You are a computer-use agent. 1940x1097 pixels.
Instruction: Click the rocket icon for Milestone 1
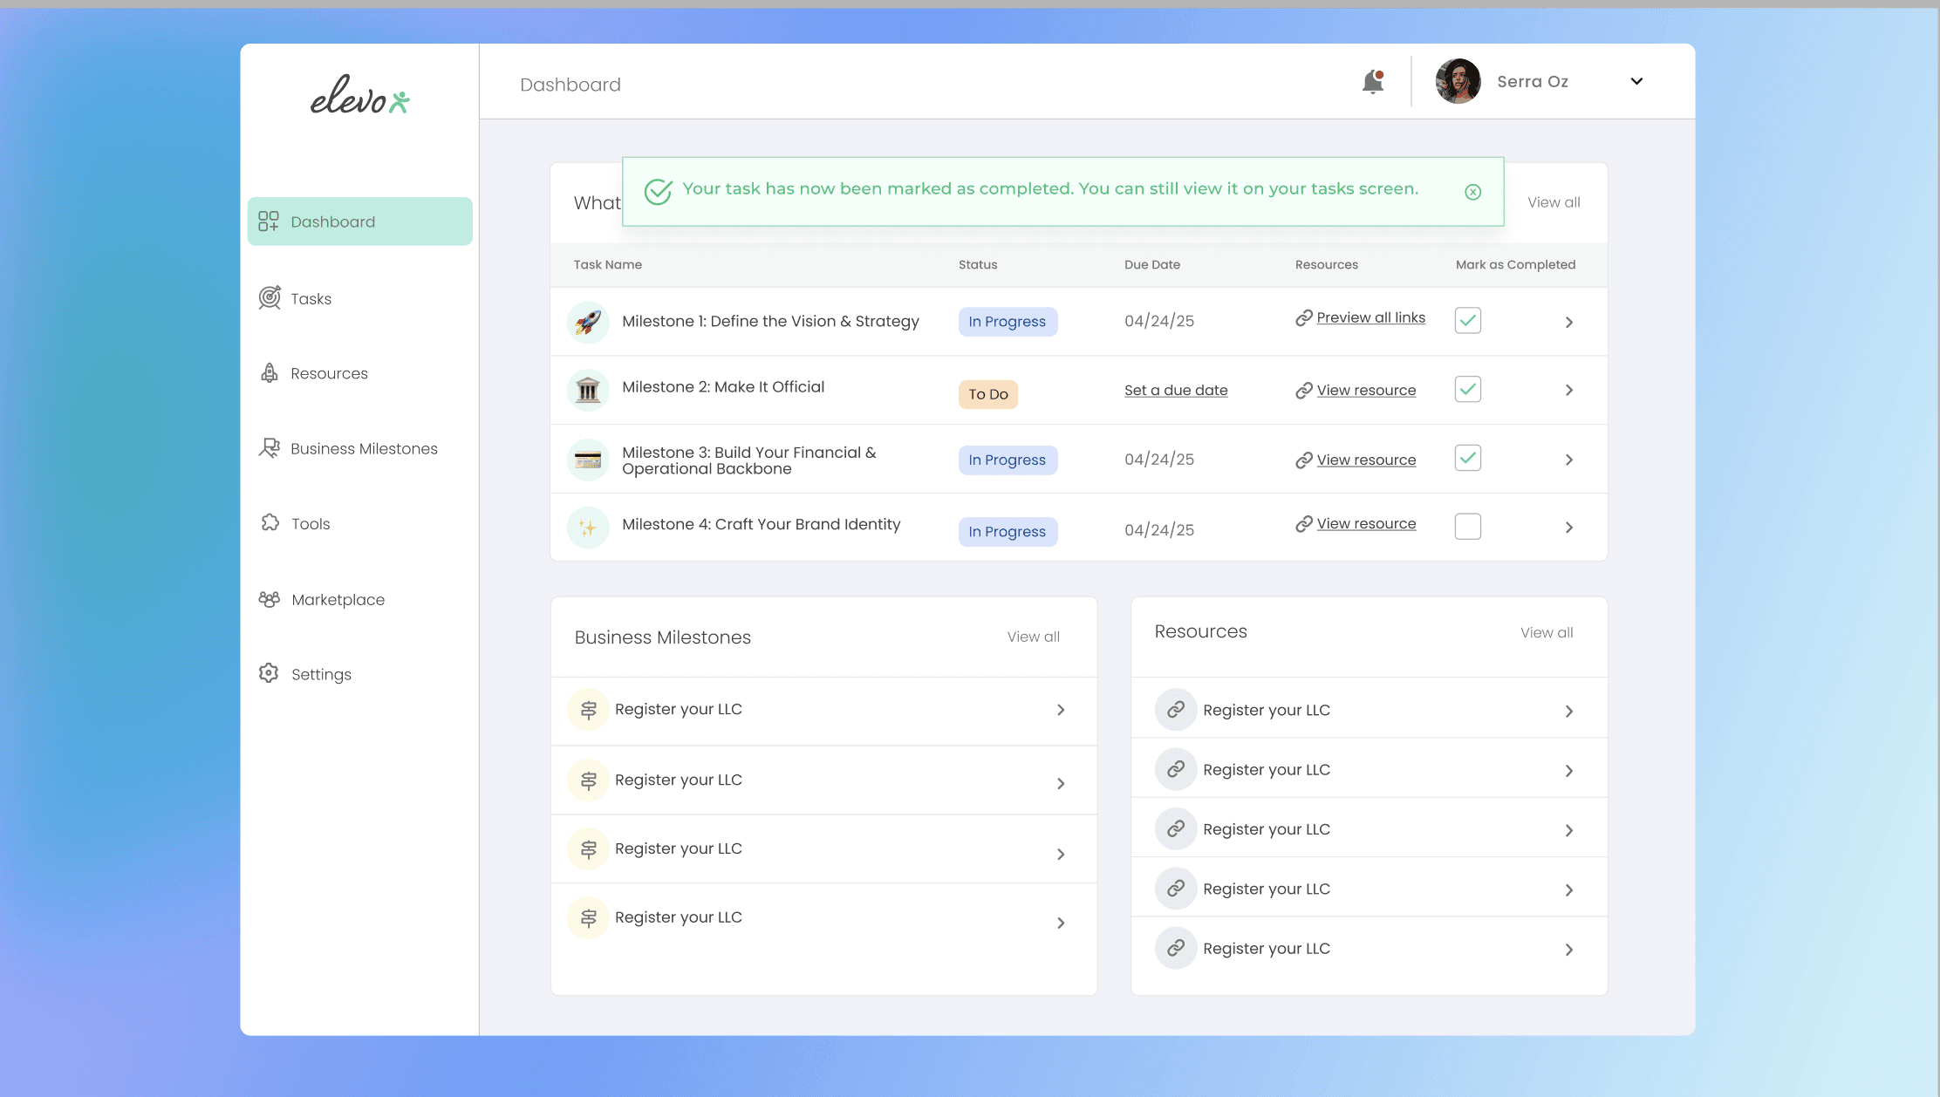click(x=588, y=322)
